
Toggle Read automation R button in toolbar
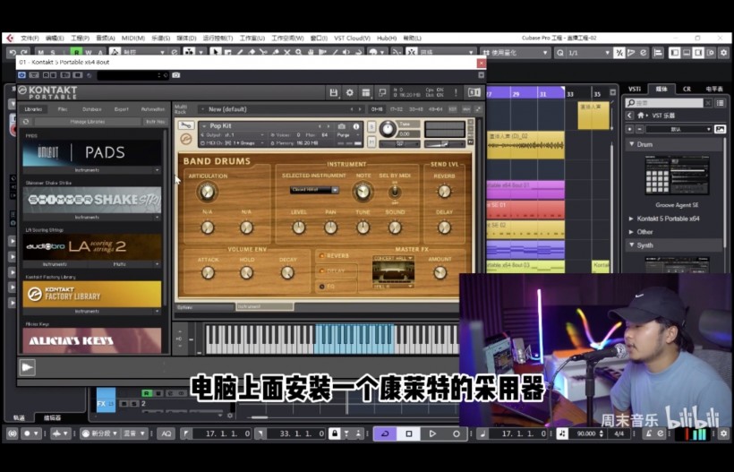tap(76, 53)
